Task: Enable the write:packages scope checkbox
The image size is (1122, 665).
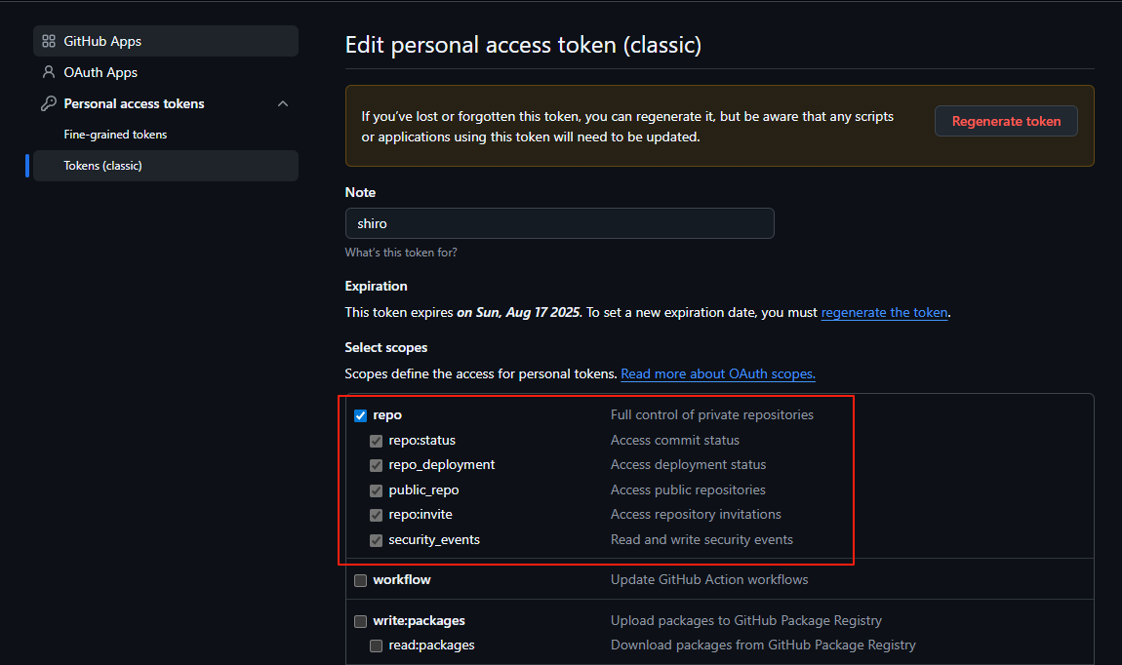Action: pyautogui.click(x=361, y=621)
